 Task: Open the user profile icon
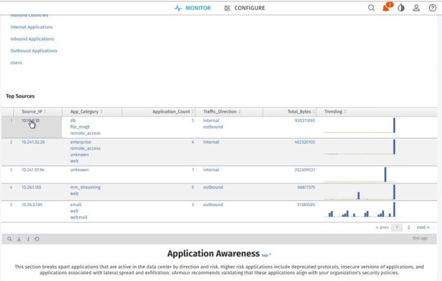pos(416,8)
